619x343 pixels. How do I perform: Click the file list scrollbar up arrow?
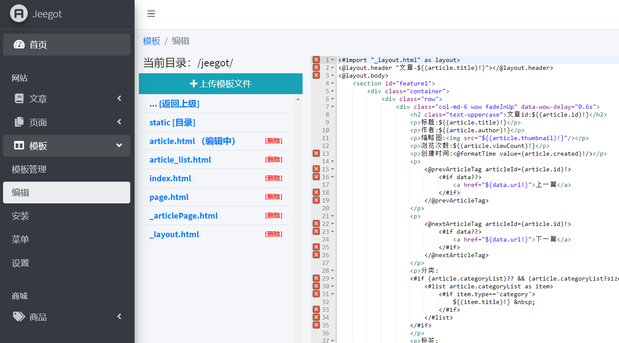pos(298,99)
